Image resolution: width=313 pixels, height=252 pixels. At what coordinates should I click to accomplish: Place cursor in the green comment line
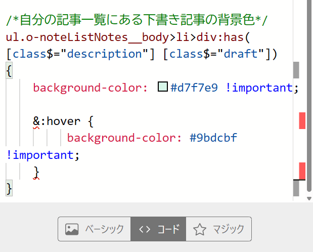(x=137, y=21)
